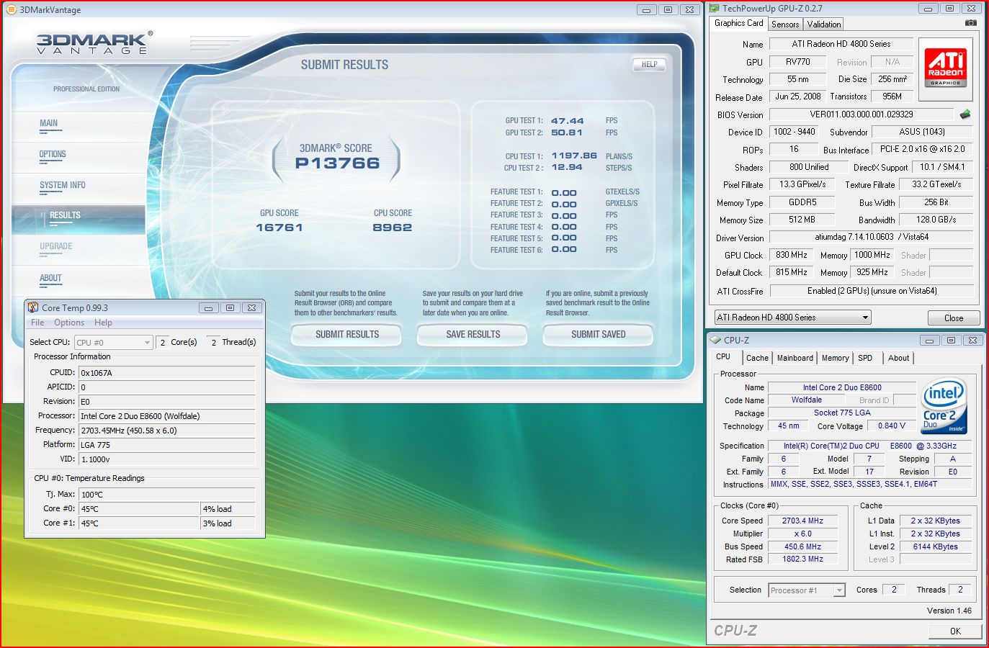Click the ATI Radeon logo in GPU-Z
The image size is (989, 648).
[x=946, y=69]
